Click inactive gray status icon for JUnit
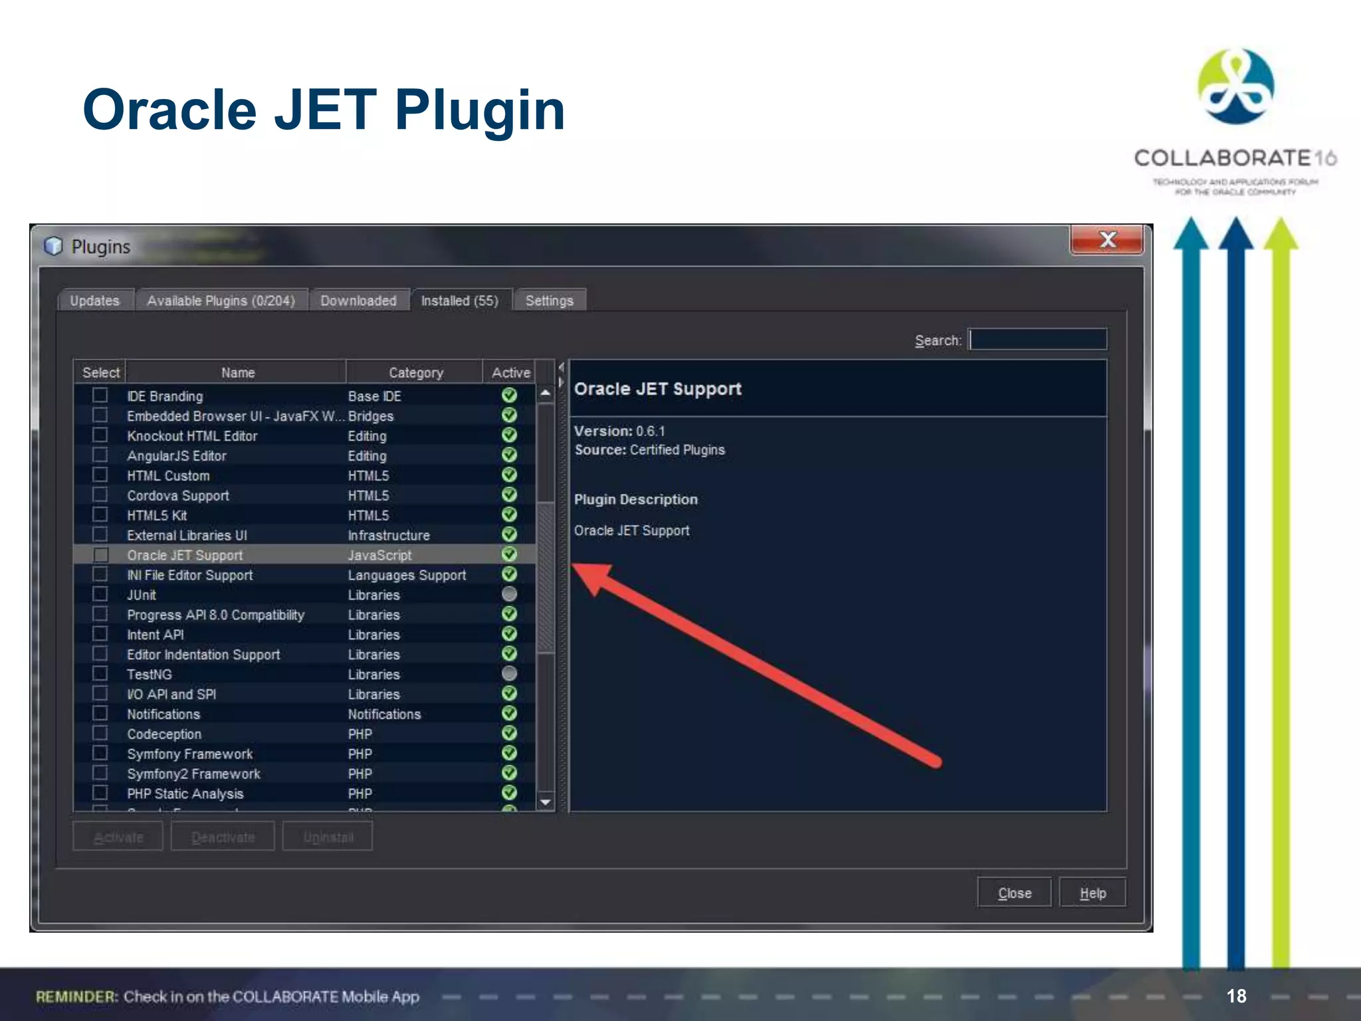1361x1021 pixels. pos(509,594)
